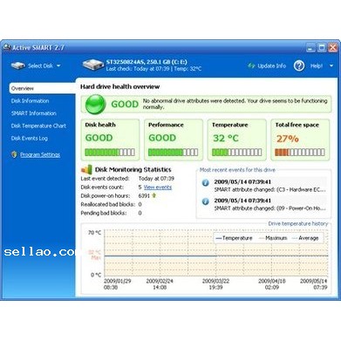Click the drive temperature history graph
The image size is (341, 341).
click(x=216, y=253)
